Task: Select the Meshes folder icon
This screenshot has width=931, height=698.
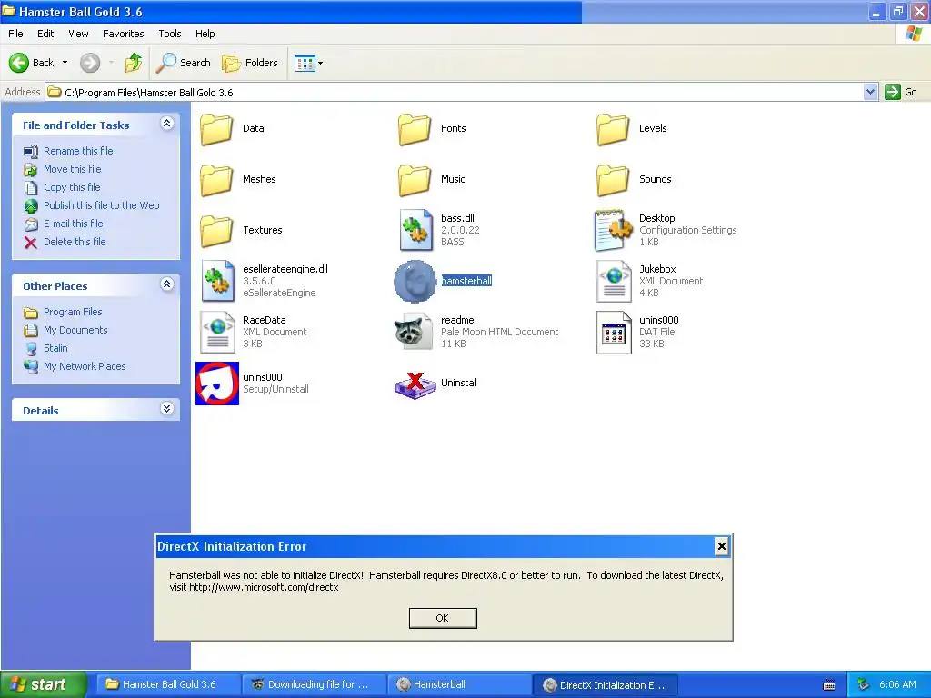Action: pos(216,180)
